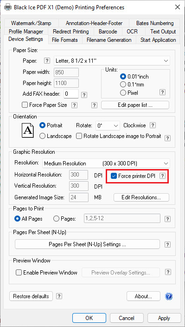
Task: Click the Edit Resolutions... button
Action: point(141,197)
